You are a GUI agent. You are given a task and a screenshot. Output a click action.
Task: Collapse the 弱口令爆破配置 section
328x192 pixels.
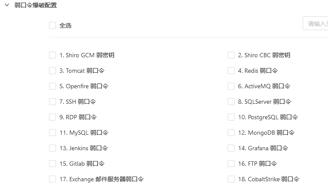pos(7,6)
